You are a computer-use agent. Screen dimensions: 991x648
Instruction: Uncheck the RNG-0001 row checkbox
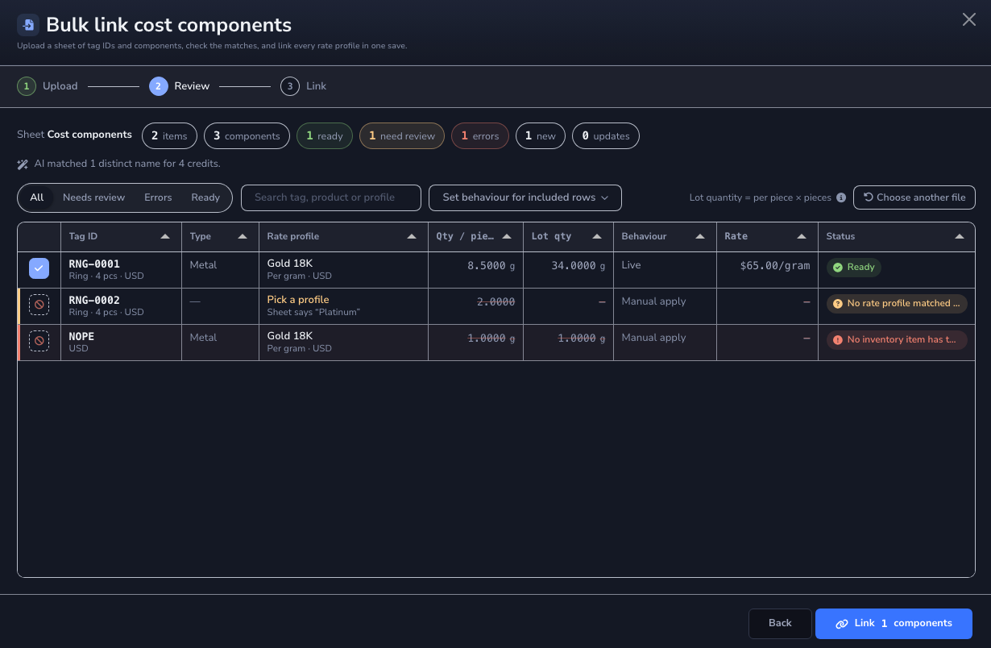click(x=39, y=269)
